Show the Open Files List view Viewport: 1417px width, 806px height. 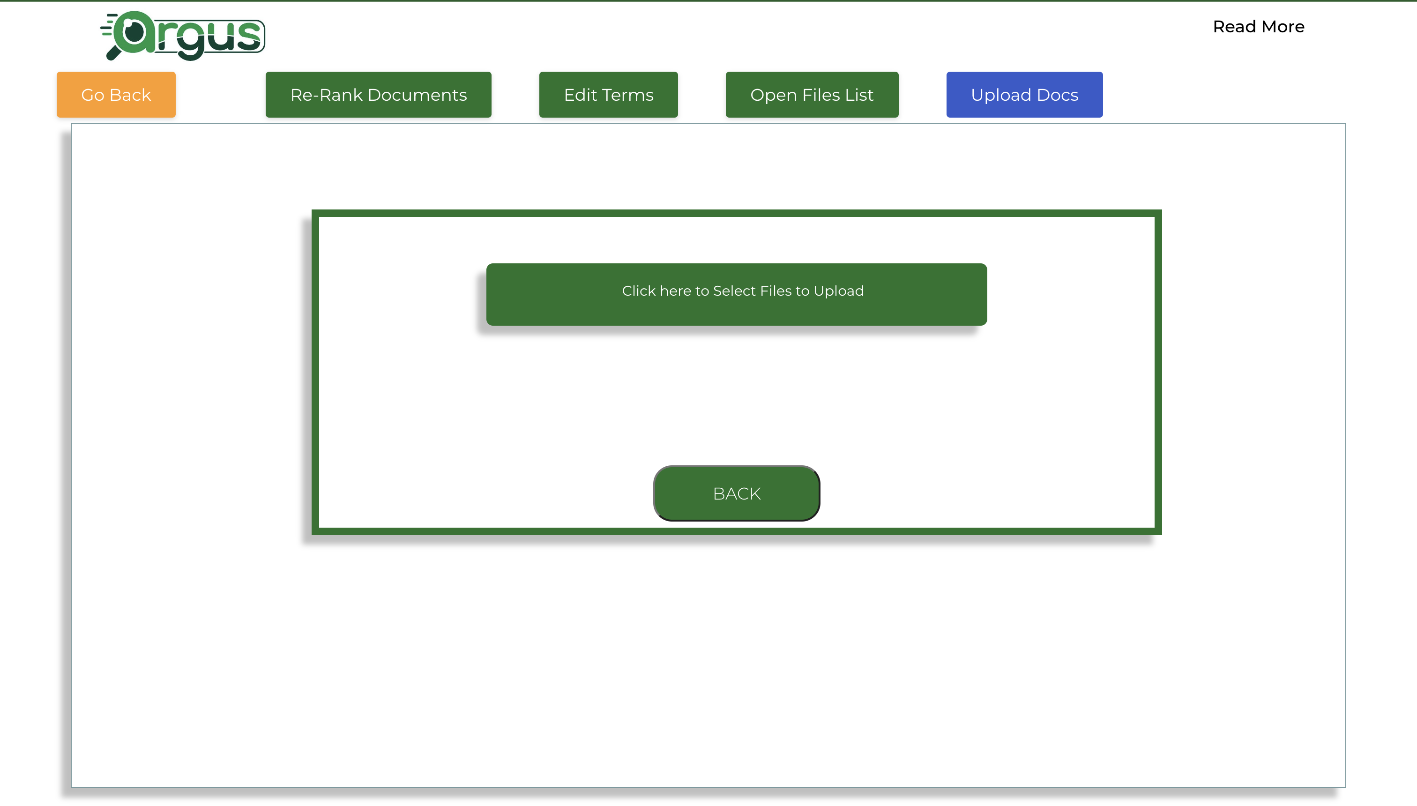pos(812,95)
